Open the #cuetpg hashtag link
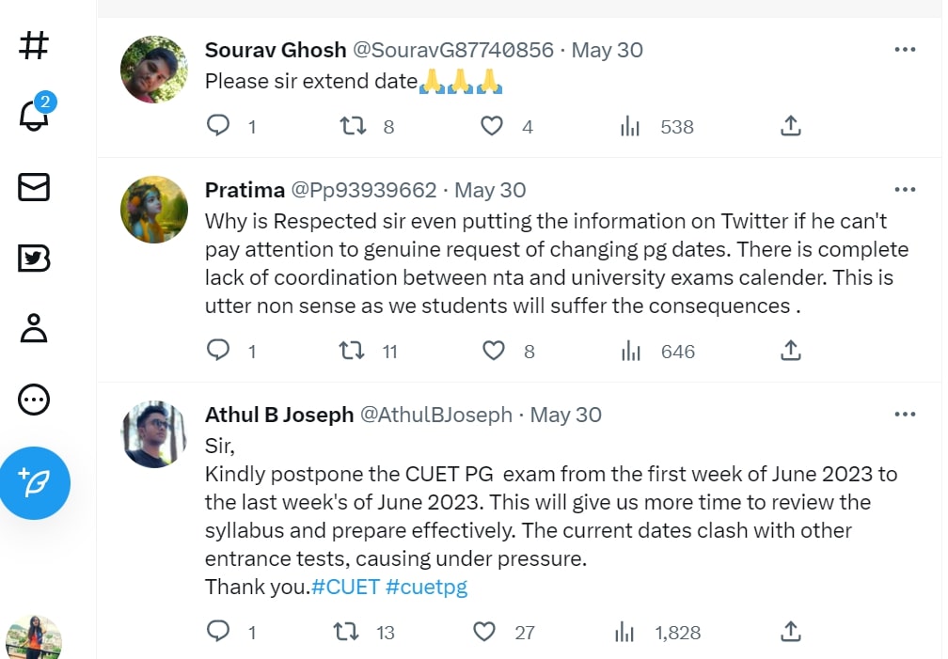The width and height of the screenshot is (948, 659). pyautogui.click(x=426, y=587)
